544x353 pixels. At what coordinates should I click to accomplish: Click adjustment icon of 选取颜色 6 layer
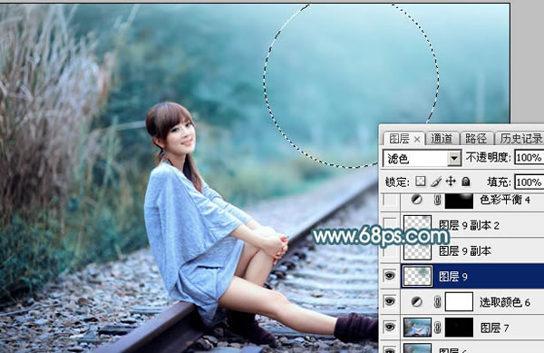417,302
